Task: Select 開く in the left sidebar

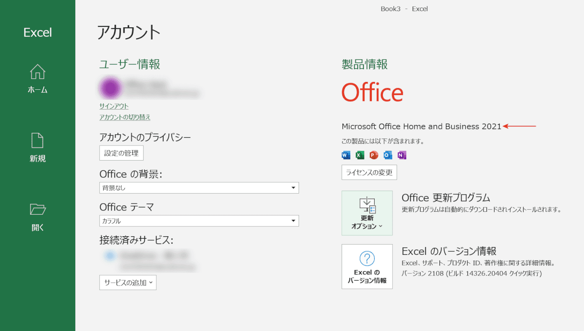Action: tap(38, 217)
